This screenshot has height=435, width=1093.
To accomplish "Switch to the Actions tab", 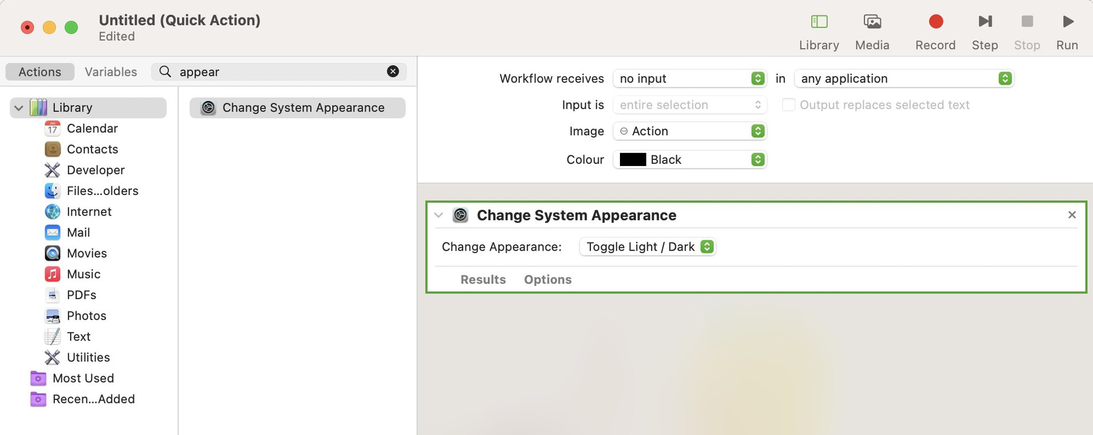I will [x=40, y=72].
